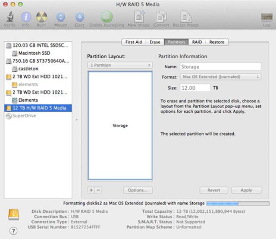Open Resize Image tool
Screen dimensions: 276x239
coord(187,18)
